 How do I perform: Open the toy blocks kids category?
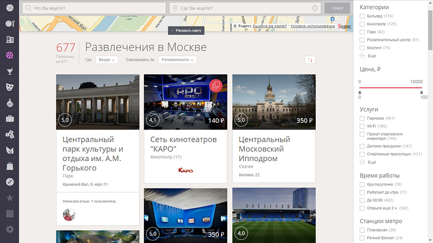click(x=10, y=134)
